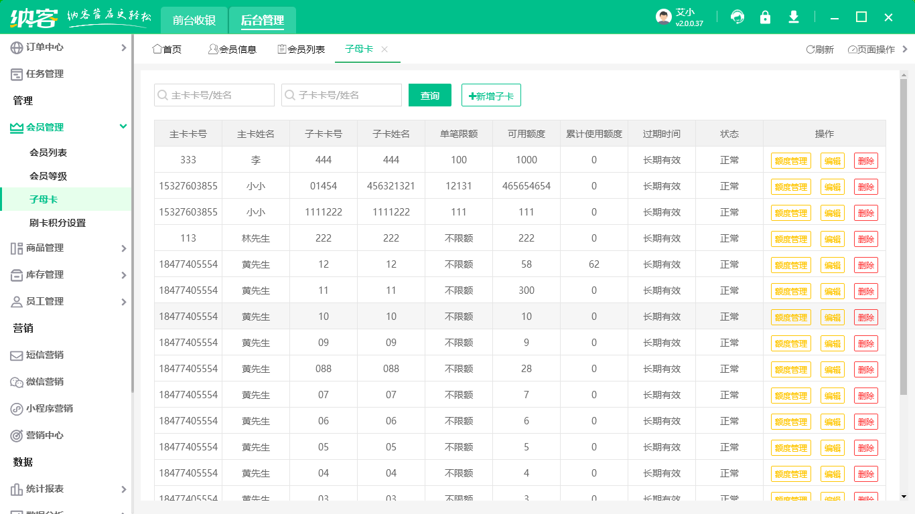Focus the 主卡卡号/姓名 search field
The image size is (915, 514).
214,95
